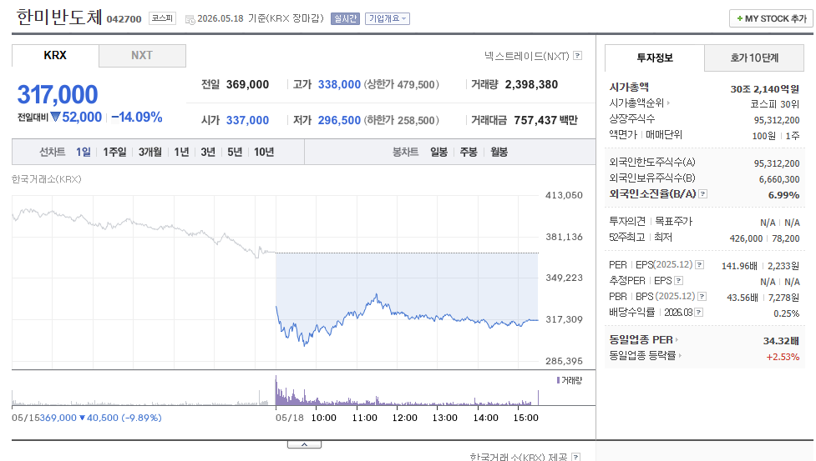Click the 넥스트레이드(NXT) link
Viewport: 816px width, 461px height.
(527, 56)
